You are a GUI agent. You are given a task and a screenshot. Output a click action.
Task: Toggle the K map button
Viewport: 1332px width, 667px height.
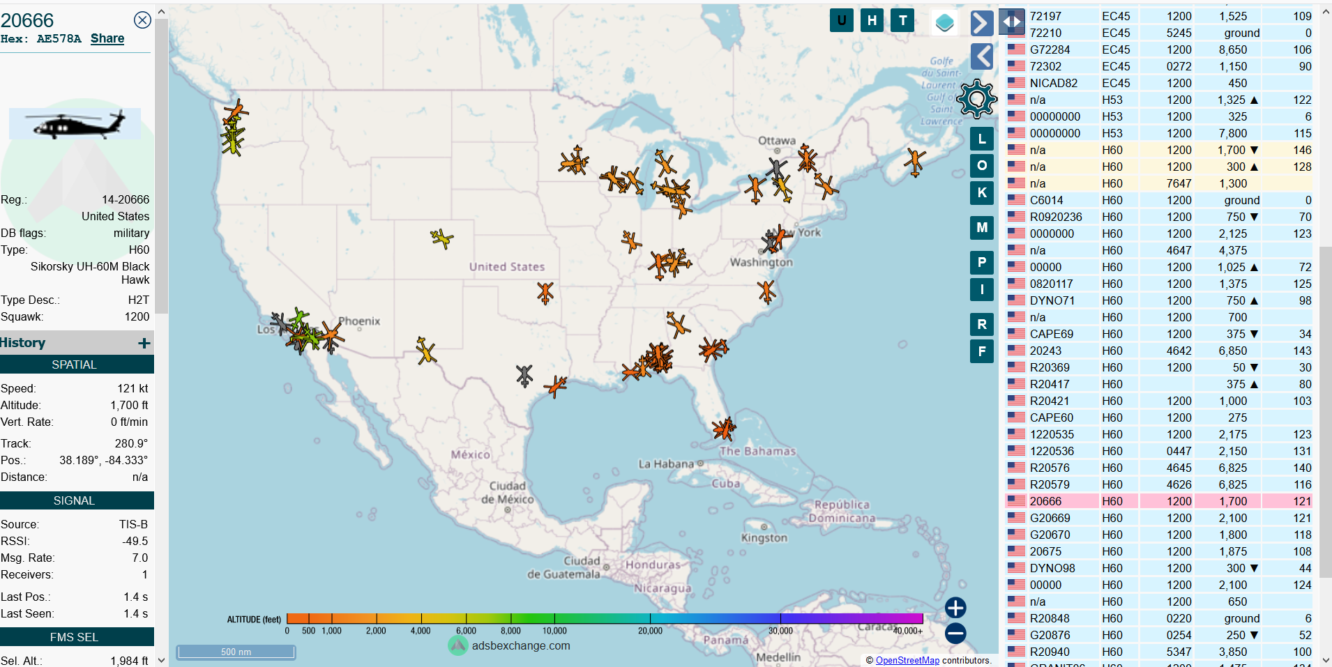(982, 192)
